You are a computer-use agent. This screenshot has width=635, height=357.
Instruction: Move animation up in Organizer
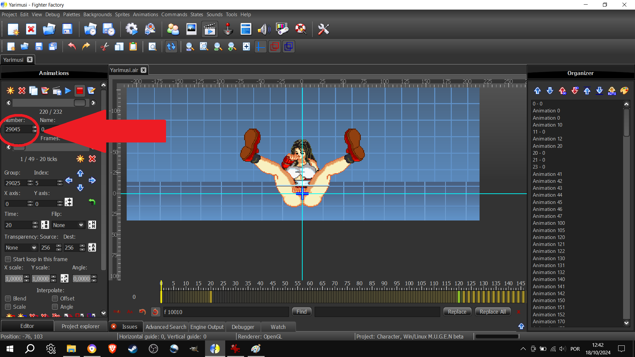pos(537,91)
